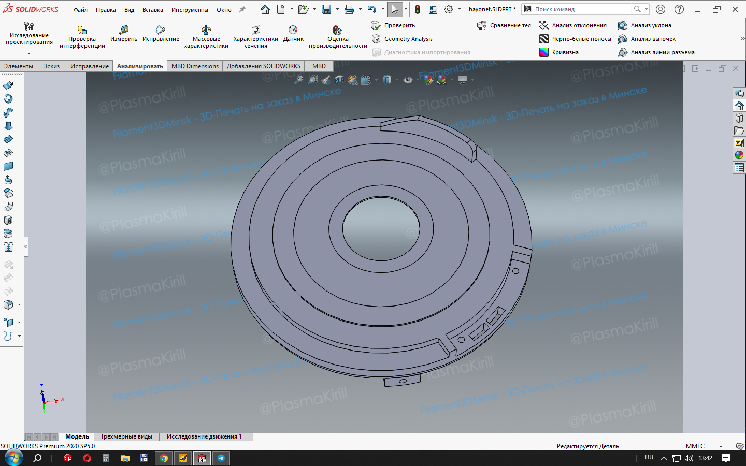
Task: Open the Инструменты menu
Action: [x=190, y=10]
